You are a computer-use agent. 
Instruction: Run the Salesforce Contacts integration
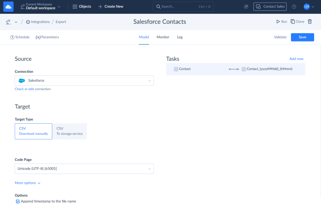(282, 22)
